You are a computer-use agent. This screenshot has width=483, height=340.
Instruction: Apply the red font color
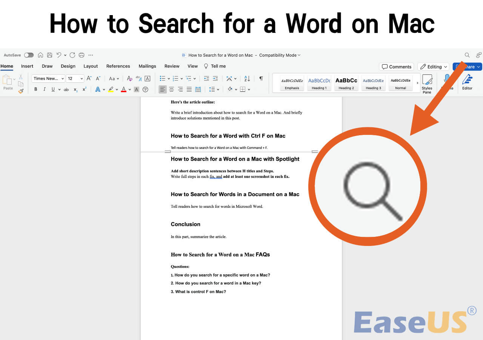(x=123, y=90)
